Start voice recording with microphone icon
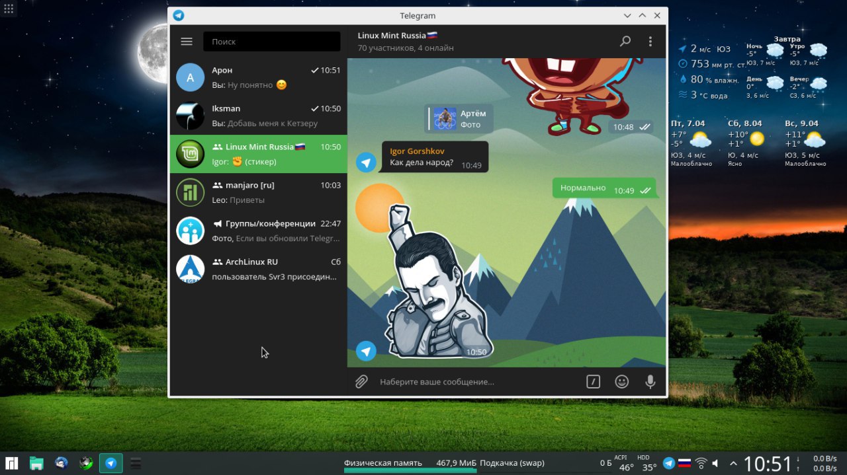847x475 pixels. (x=650, y=381)
